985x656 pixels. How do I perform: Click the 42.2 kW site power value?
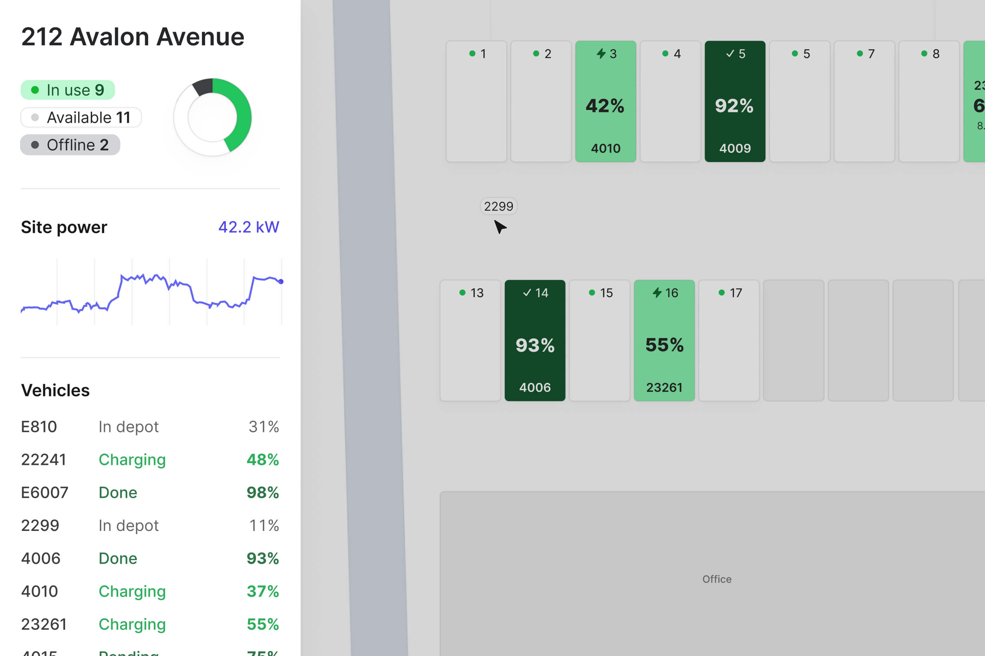pyautogui.click(x=248, y=227)
